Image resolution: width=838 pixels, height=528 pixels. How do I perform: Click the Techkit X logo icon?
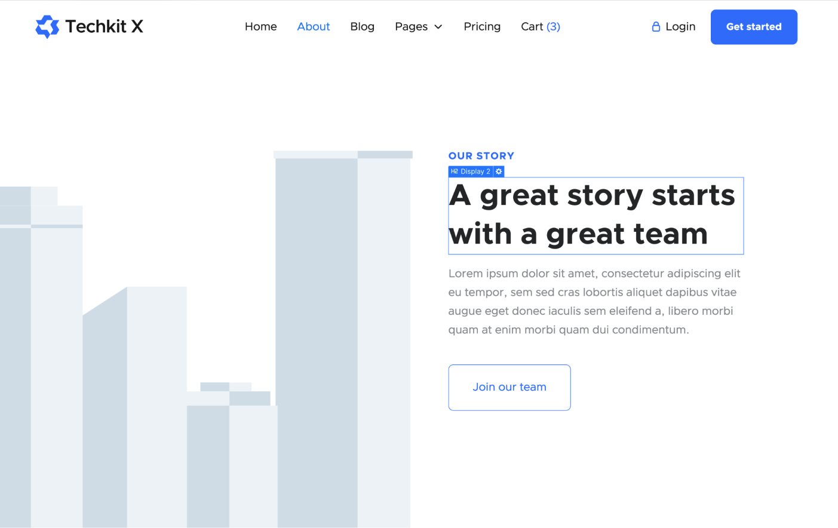47,26
